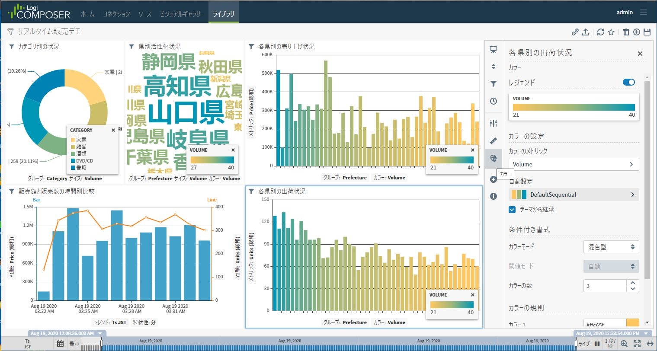Open the lightning bolt actions icon
This screenshot has height=351, width=657.
[493, 179]
